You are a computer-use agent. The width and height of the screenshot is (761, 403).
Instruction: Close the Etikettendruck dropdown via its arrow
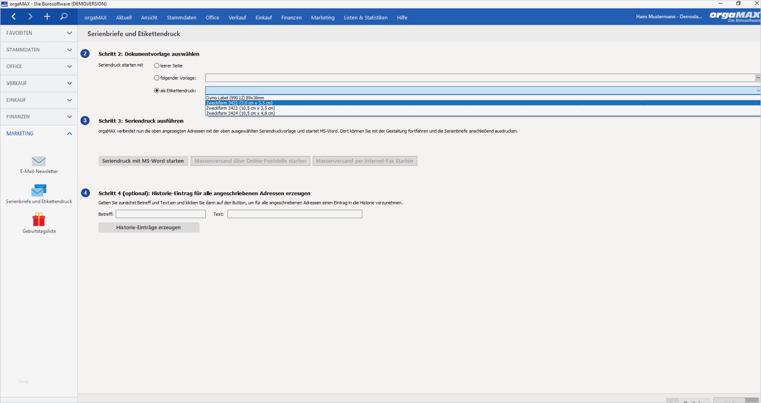tap(758, 90)
